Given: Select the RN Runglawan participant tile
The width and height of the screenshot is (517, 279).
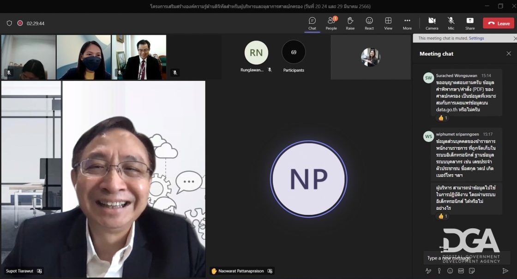Looking at the screenshot, I should [x=256, y=53].
